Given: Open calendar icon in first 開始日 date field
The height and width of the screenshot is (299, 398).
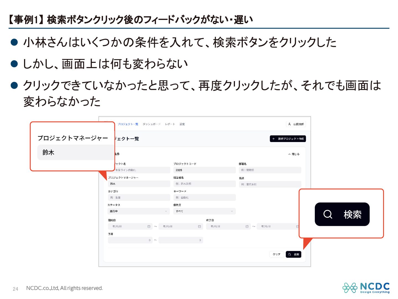Looking at the screenshot, I should (x=149, y=226).
